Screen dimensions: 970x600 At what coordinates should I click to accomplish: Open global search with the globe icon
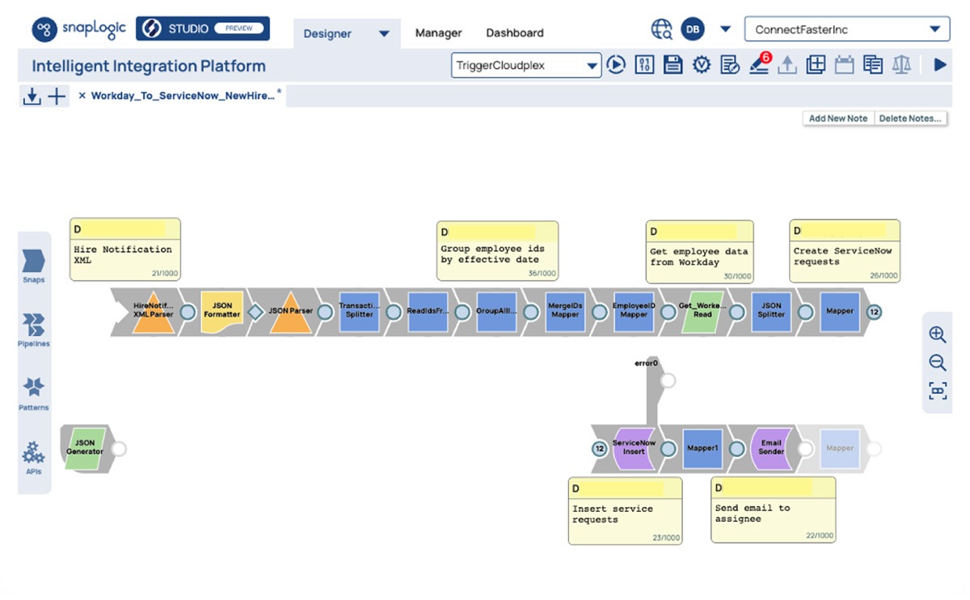point(661,28)
